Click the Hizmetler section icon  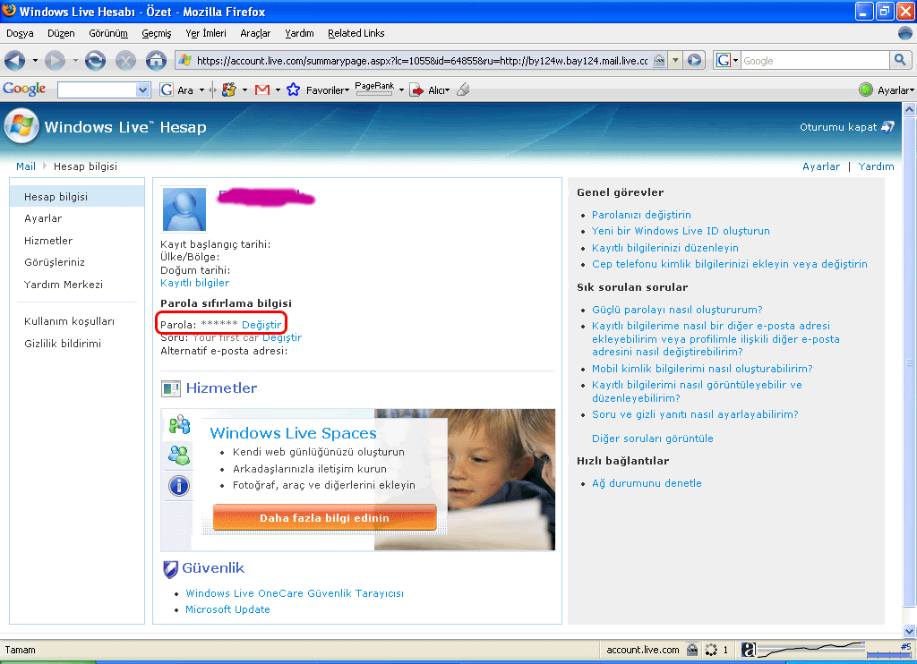[171, 388]
